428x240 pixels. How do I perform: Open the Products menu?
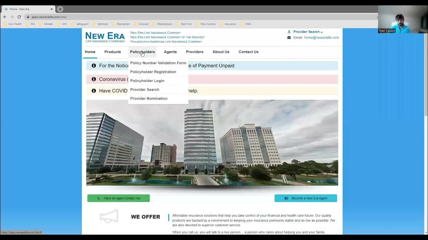click(x=112, y=52)
